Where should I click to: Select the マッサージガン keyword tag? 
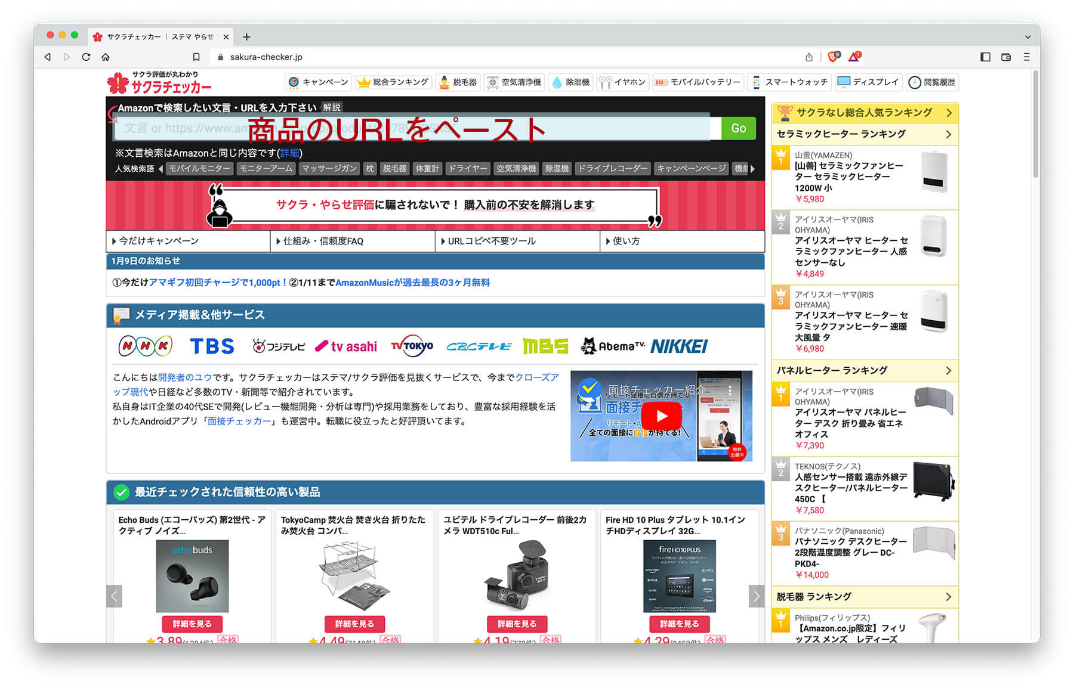pos(329,169)
